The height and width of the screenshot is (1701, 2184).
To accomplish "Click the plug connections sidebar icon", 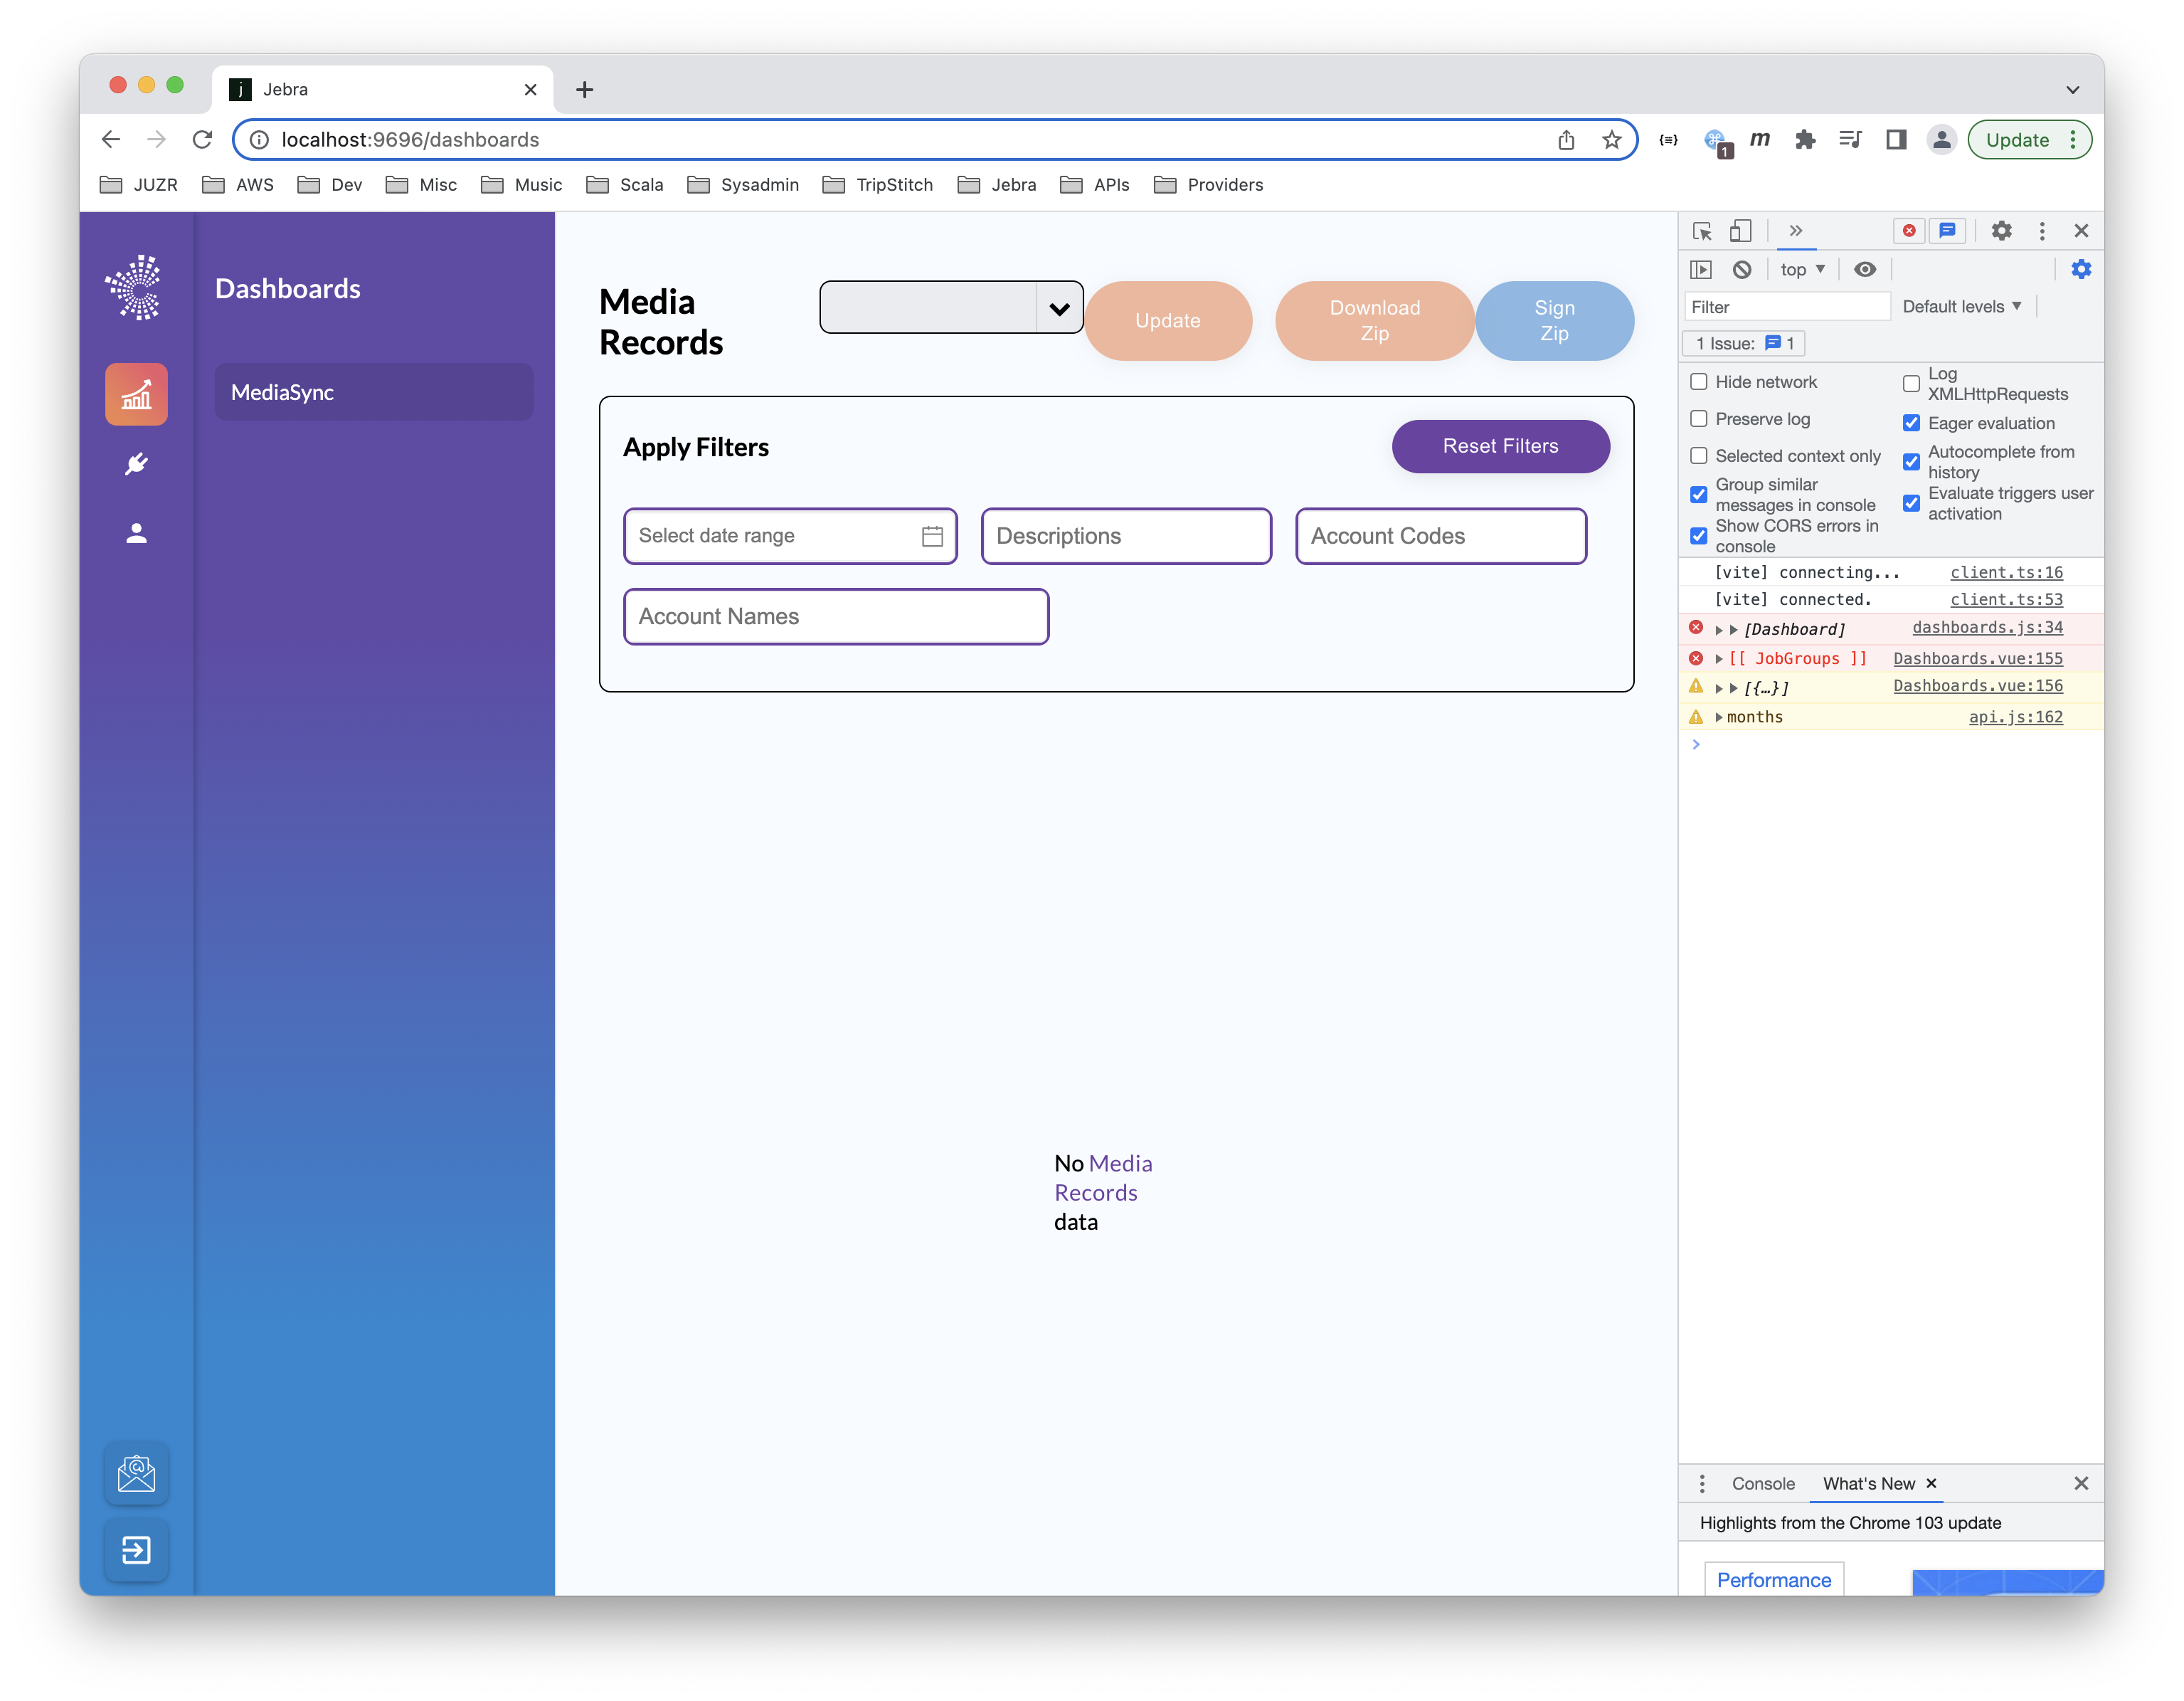I will pos(136,464).
